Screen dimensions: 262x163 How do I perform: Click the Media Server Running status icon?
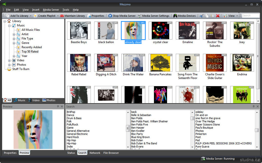pos(203,159)
